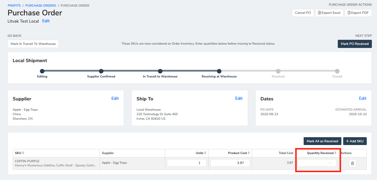The height and width of the screenshot is (180, 377).
Task: Delete the COFFIN-PURPLE row with trash icon
Action: (353, 163)
